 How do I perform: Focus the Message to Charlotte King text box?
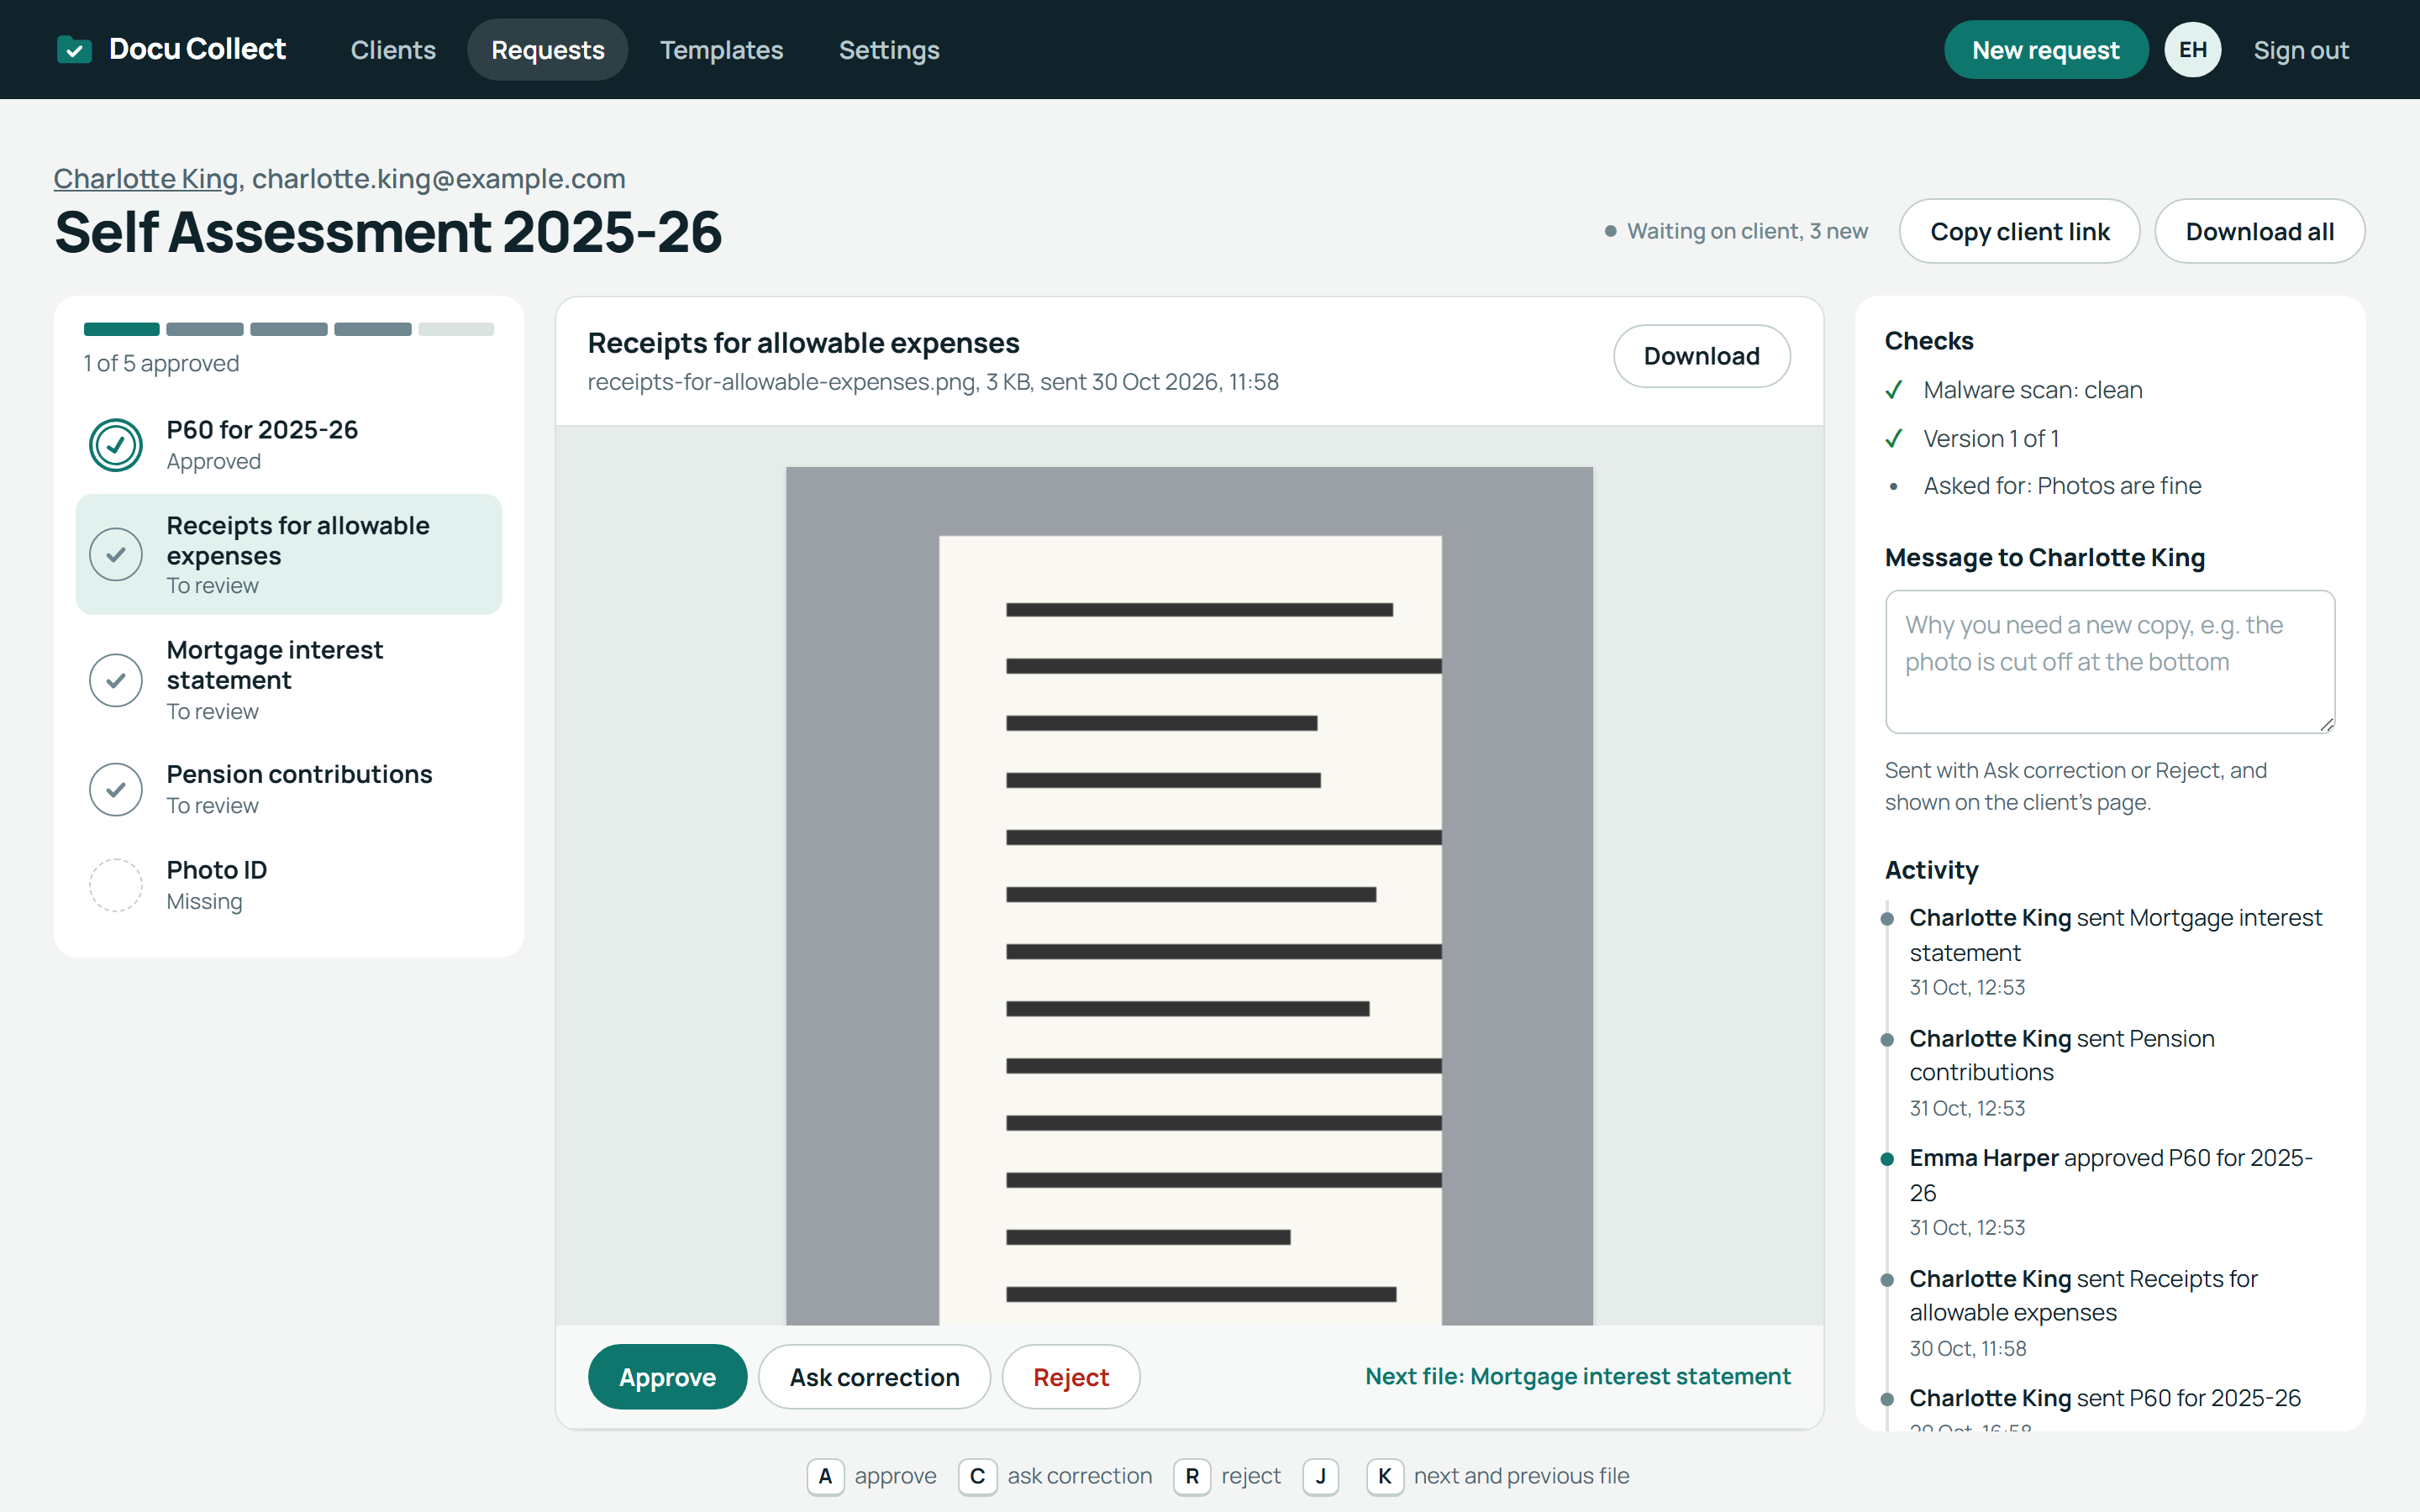(x=2109, y=661)
